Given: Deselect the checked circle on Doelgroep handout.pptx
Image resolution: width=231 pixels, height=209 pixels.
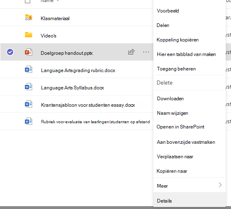Looking at the screenshot, I should pos(10,52).
